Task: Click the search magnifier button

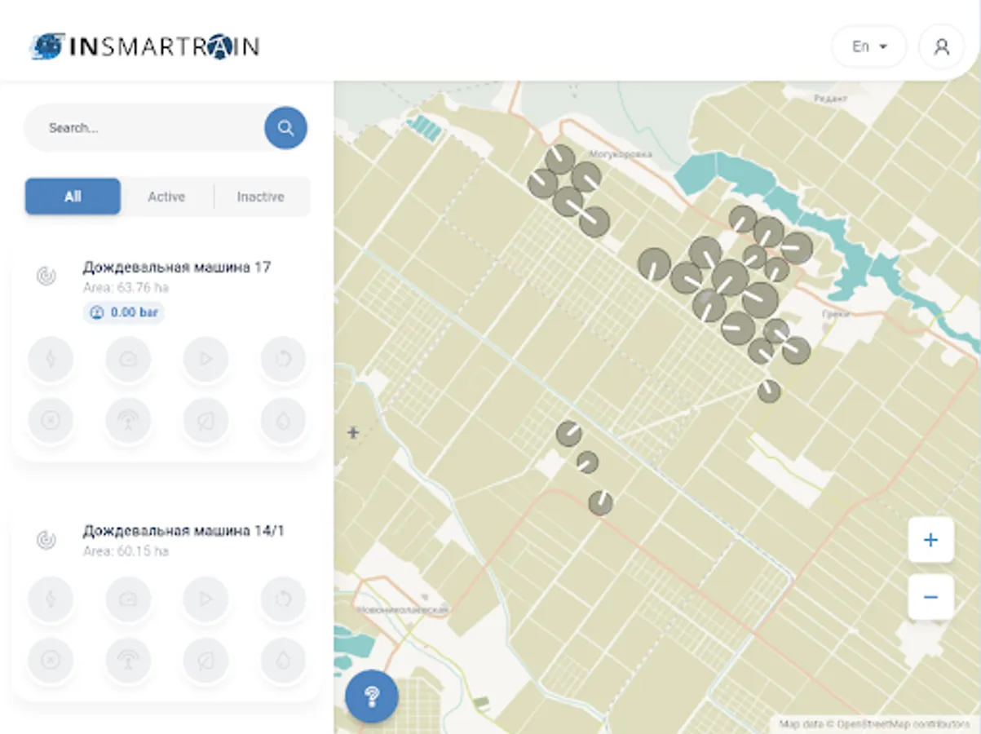Action: [285, 128]
